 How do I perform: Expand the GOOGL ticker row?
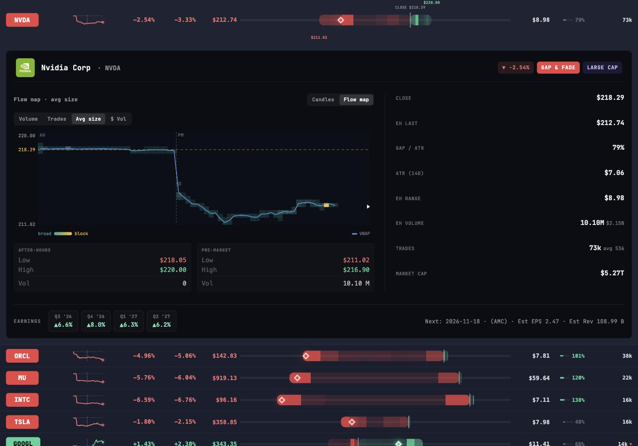[x=23, y=442]
